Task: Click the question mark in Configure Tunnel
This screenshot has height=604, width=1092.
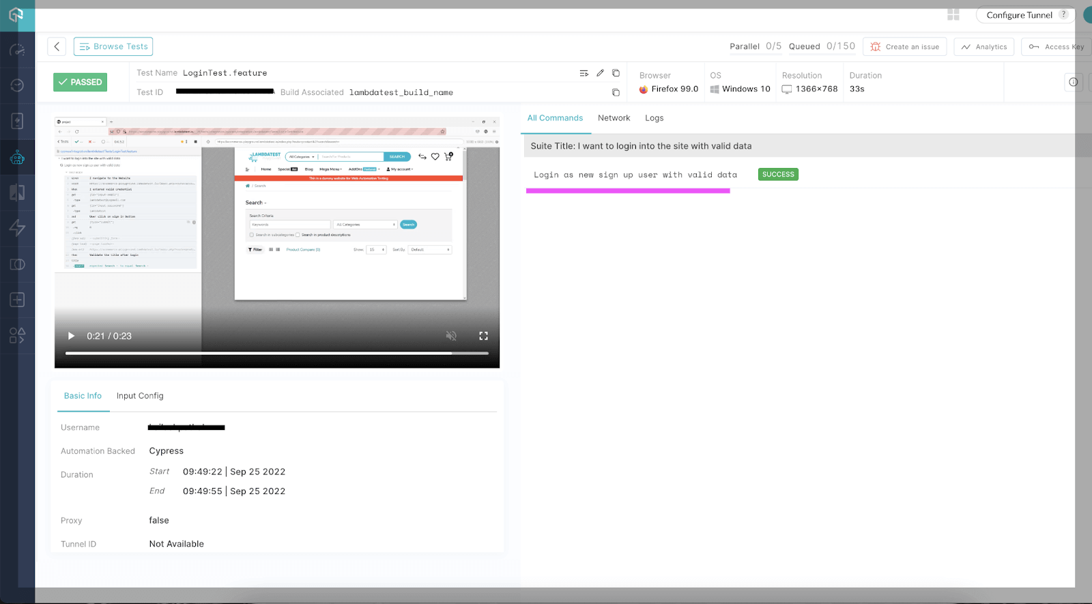Action: point(1063,14)
